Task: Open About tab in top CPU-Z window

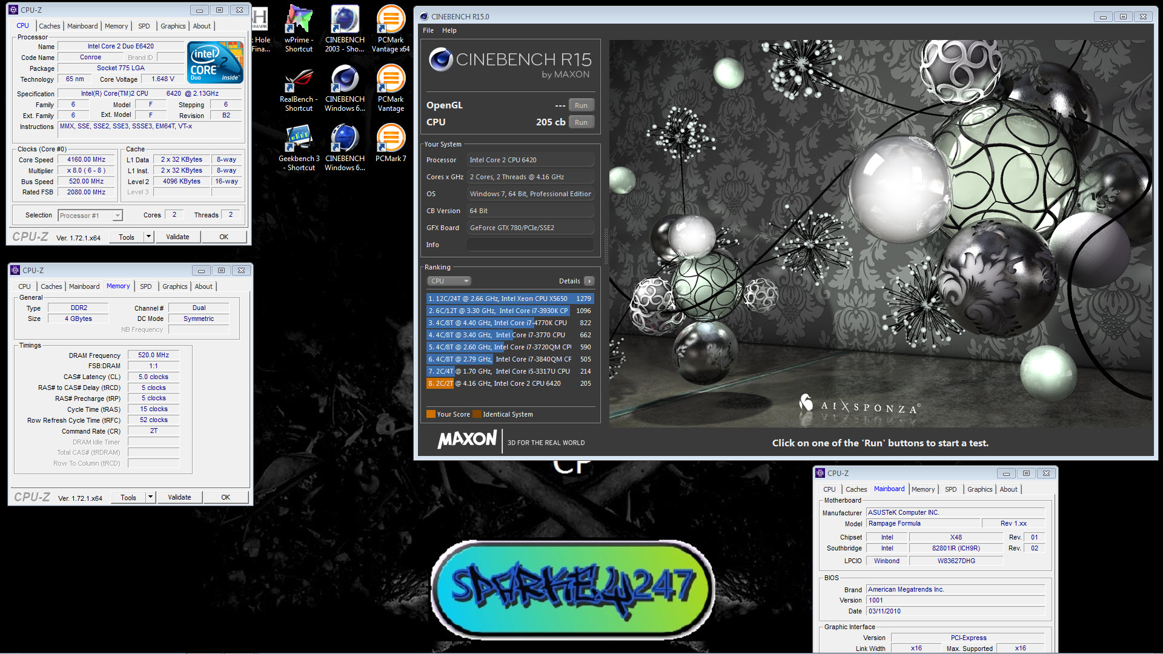Action: 202,26
